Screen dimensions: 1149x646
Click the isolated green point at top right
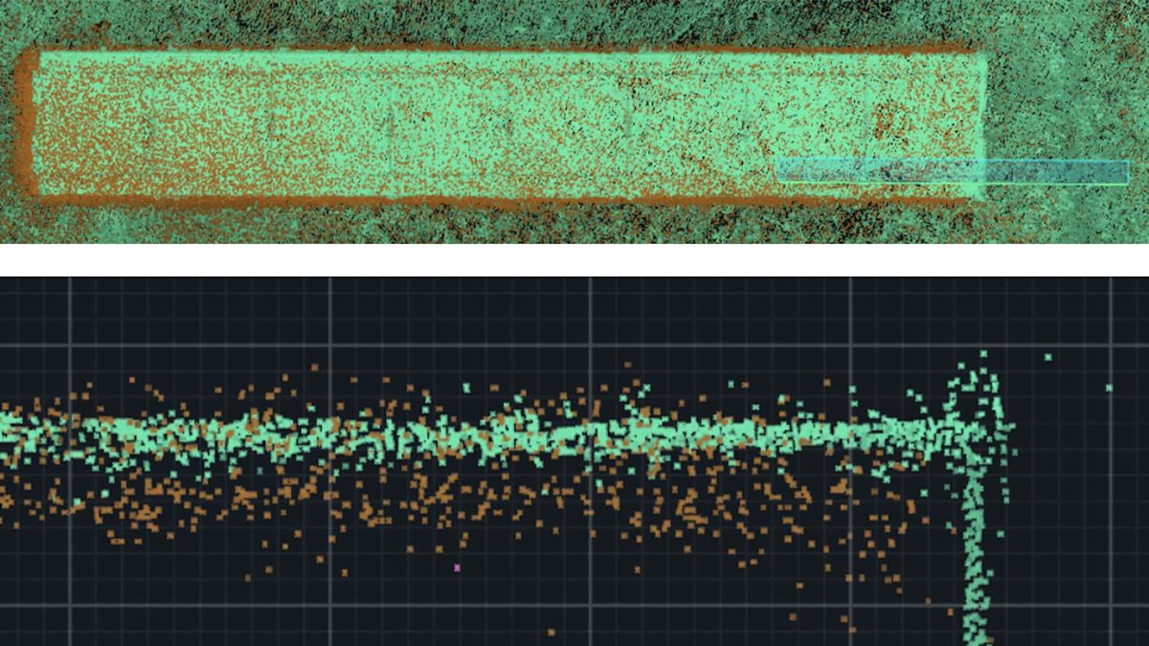coord(1048,356)
